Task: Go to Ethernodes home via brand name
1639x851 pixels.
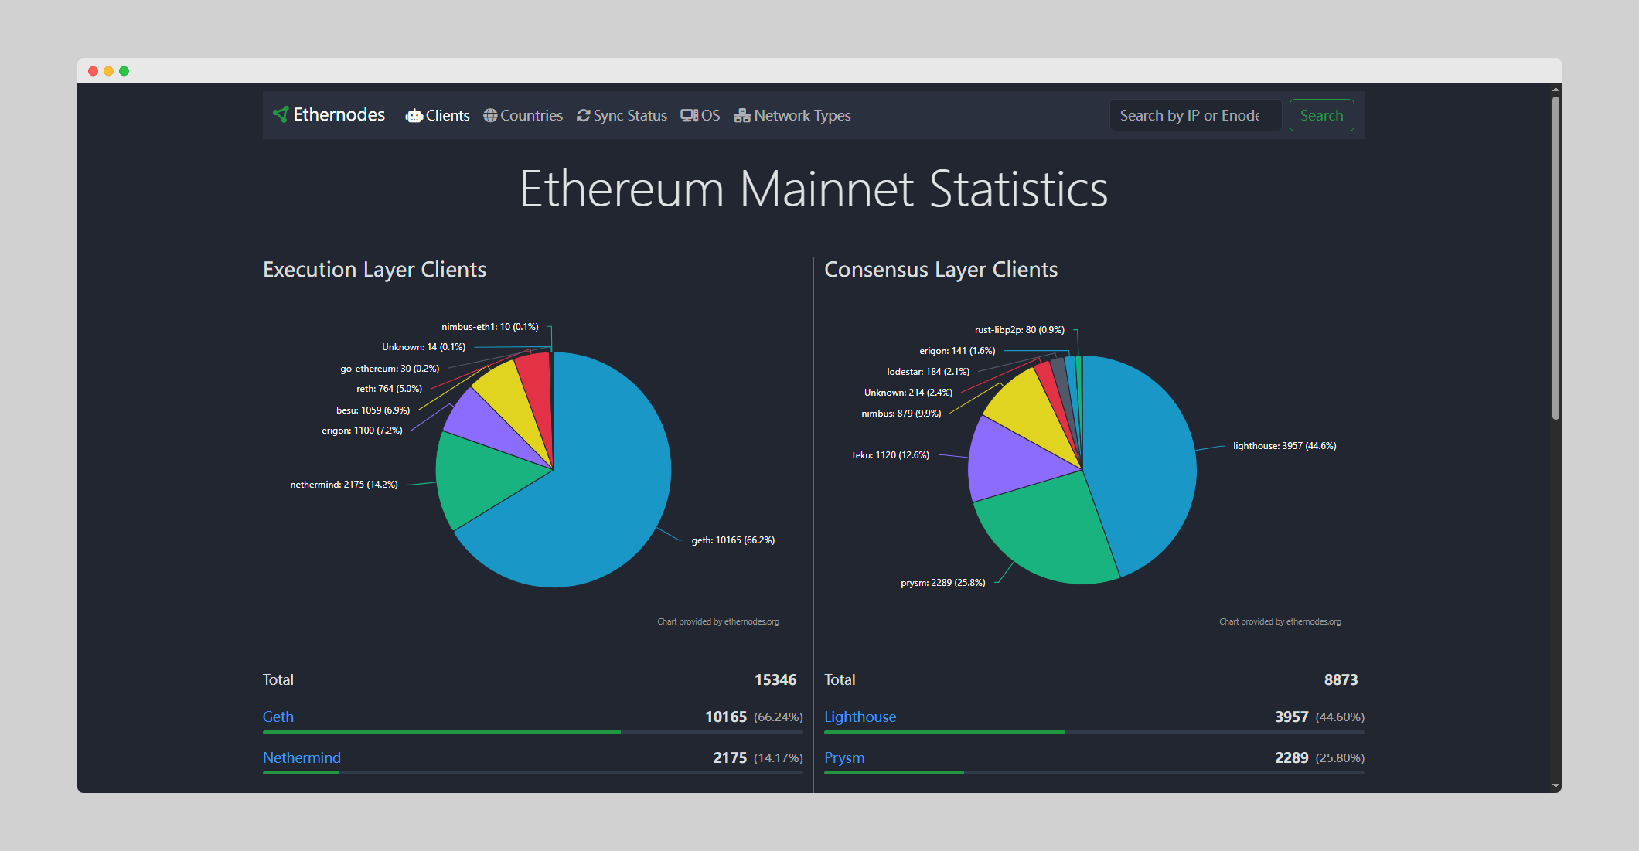Action: (339, 114)
